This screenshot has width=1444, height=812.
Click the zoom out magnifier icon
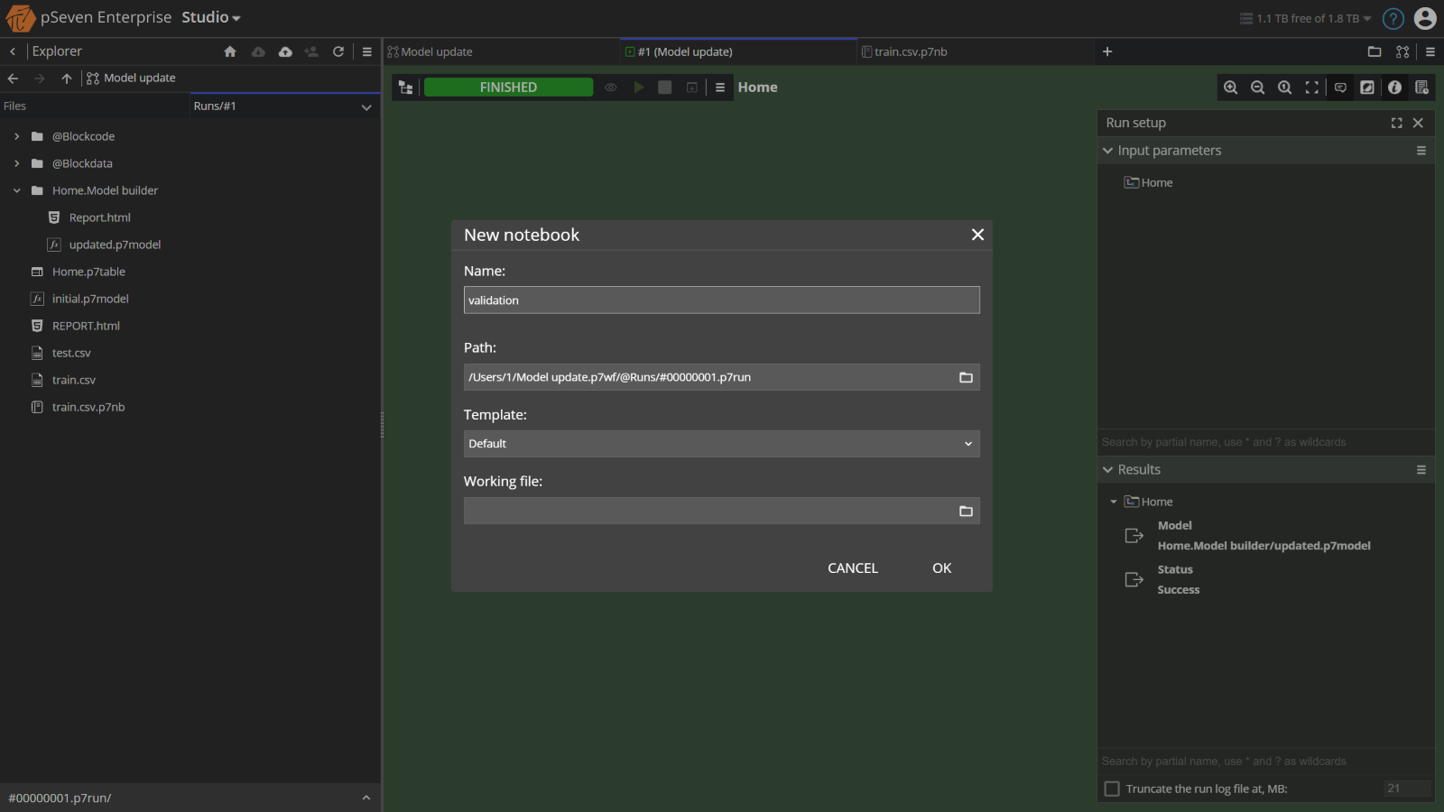point(1257,87)
